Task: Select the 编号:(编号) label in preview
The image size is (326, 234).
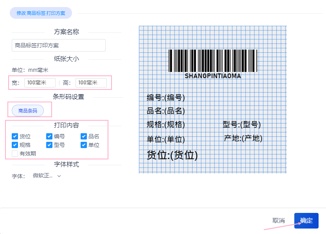Action: [166, 97]
